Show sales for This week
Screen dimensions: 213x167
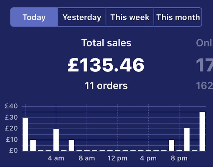click(130, 17)
